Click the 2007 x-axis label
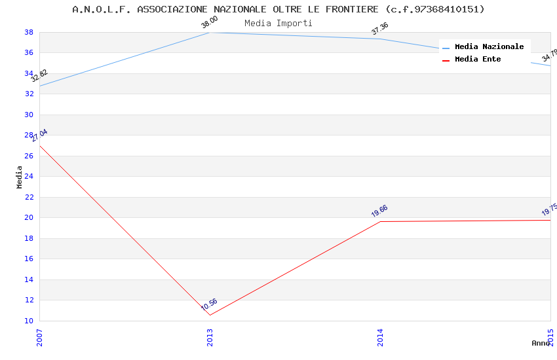This screenshot has width=557, height=360. (x=39, y=337)
